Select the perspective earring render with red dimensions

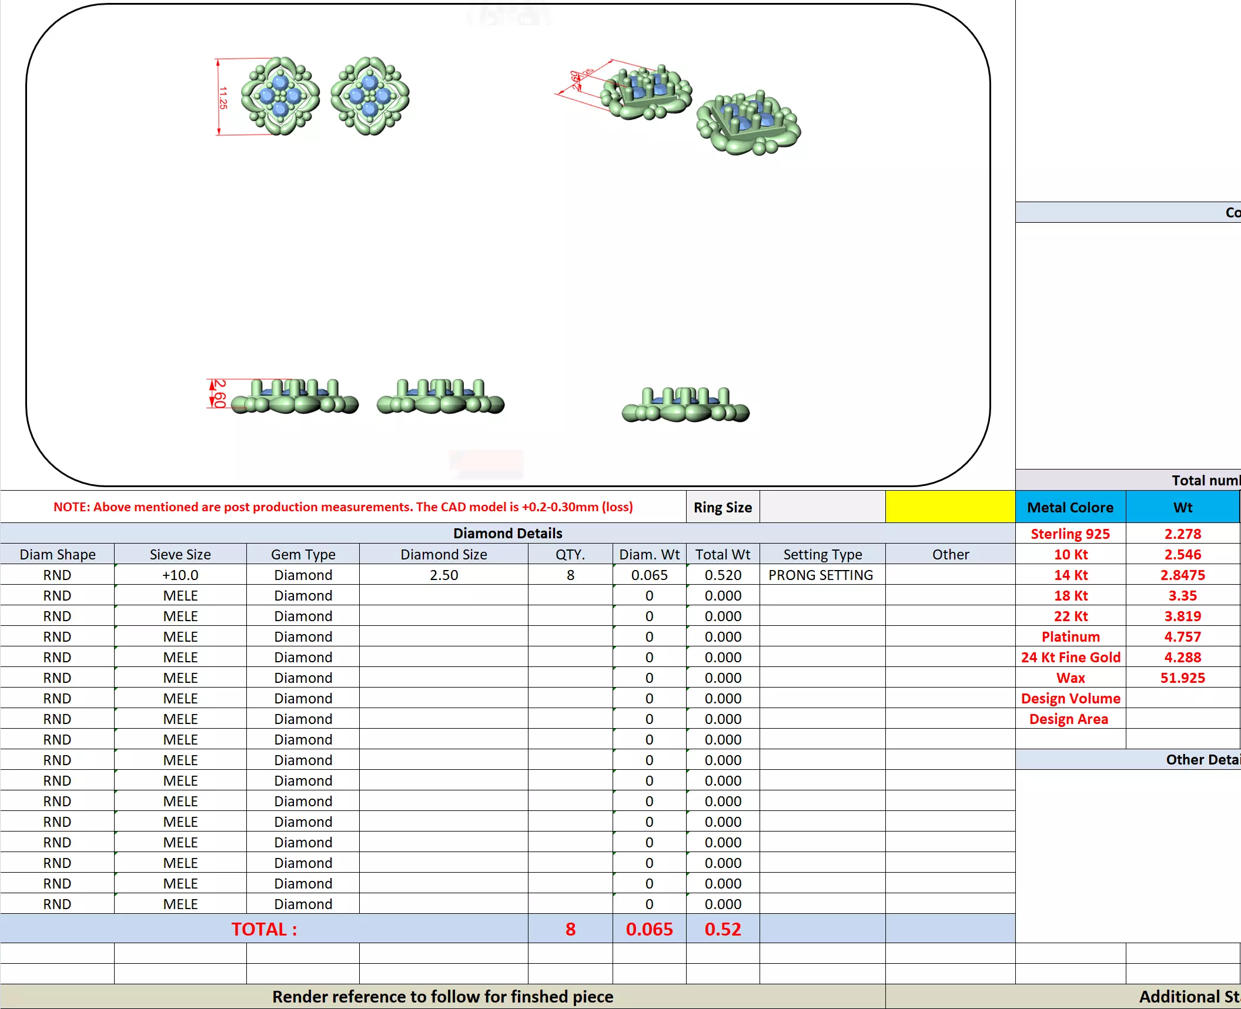click(645, 93)
